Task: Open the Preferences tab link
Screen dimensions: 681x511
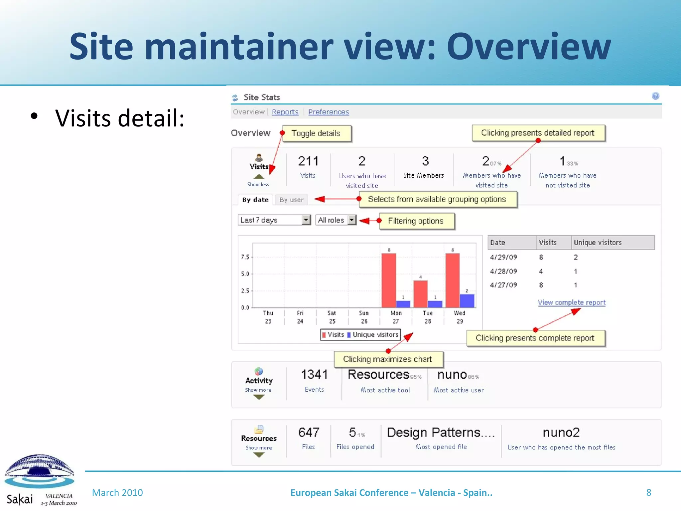Action: click(x=329, y=112)
